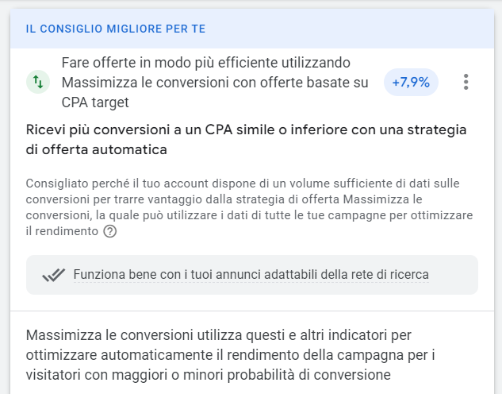Click the gray double checkmark icon
Viewport: 502px width, 394px height.
[x=53, y=275]
